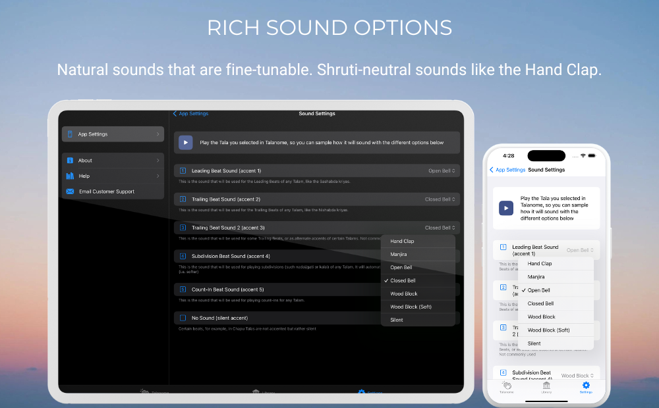Choose Wood Block in iPad menu
Image resolution: width=659 pixels, height=408 pixels.
coord(418,294)
